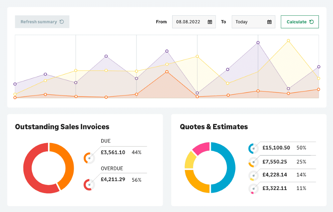Click the calendar icon in From date field
333x212 pixels.
(x=210, y=22)
